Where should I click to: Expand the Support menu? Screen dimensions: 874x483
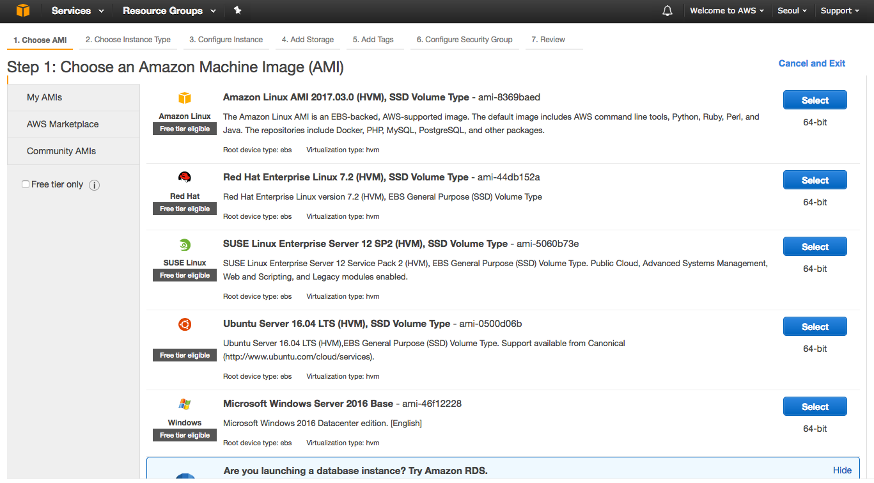[x=840, y=11]
